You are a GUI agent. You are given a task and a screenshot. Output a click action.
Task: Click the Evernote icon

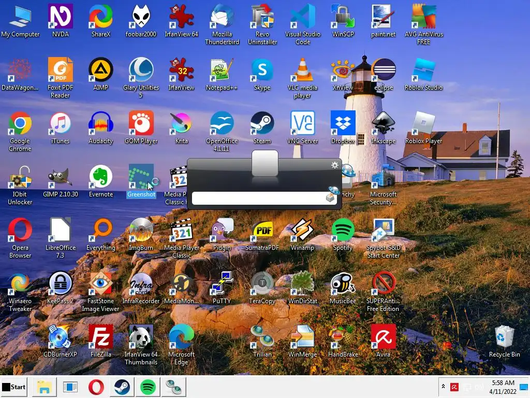(x=101, y=181)
